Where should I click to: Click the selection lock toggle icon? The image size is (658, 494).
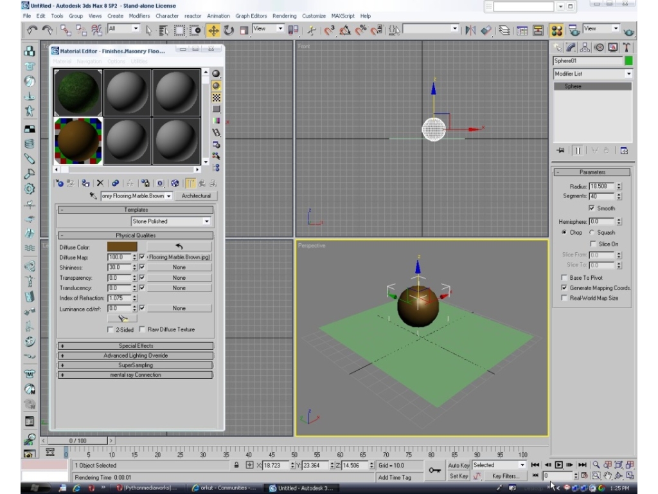click(x=236, y=465)
